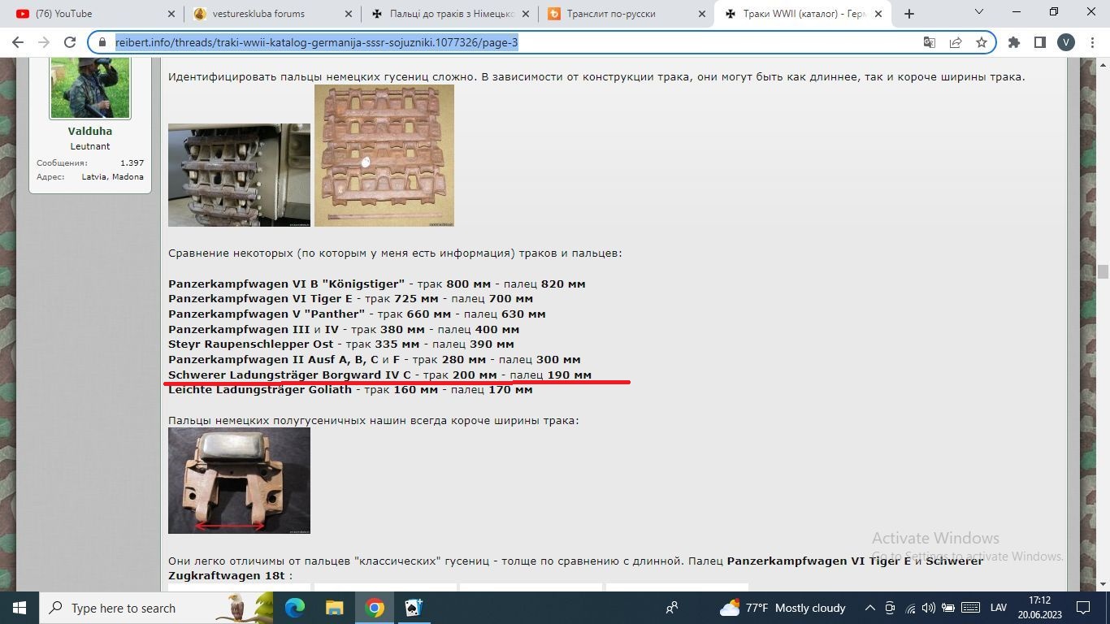Share this page from the address bar

tap(956, 42)
